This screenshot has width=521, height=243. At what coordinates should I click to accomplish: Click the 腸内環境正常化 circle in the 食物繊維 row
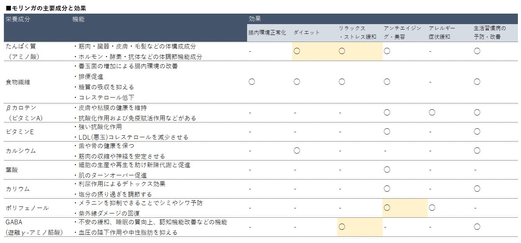pyautogui.click(x=252, y=82)
